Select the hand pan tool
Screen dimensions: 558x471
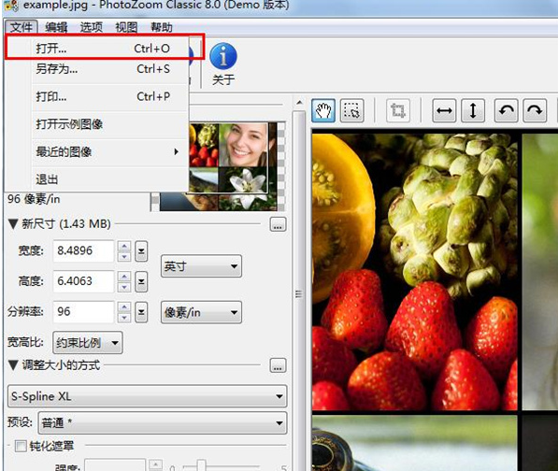pyautogui.click(x=323, y=110)
